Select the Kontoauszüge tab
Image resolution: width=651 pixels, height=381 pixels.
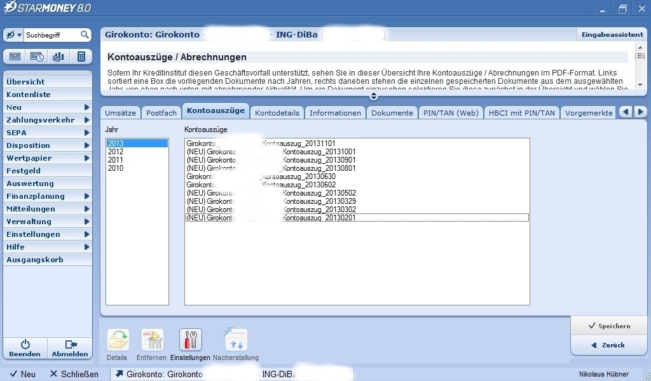216,110
